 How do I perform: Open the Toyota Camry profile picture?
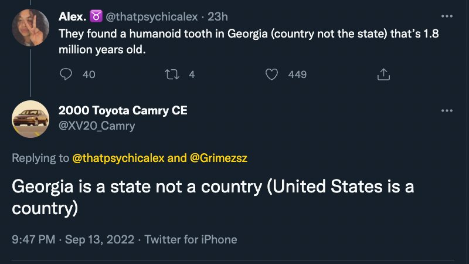[30, 119]
